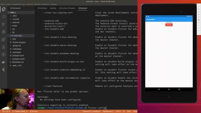Open the .metadata file
The width and height of the screenshot is (201, 113).
coord(21,49)
